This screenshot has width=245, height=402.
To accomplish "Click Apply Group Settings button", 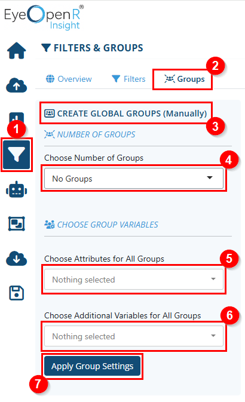I will coord(93,366).
